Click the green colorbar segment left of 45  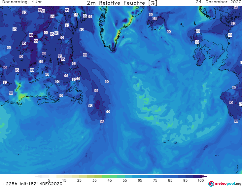click(x=106, y=176)
